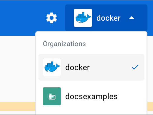The height and width of the screenshot is (115, 153).
Task: Click the docker whale avatar in list
Action: coord(52,67)
